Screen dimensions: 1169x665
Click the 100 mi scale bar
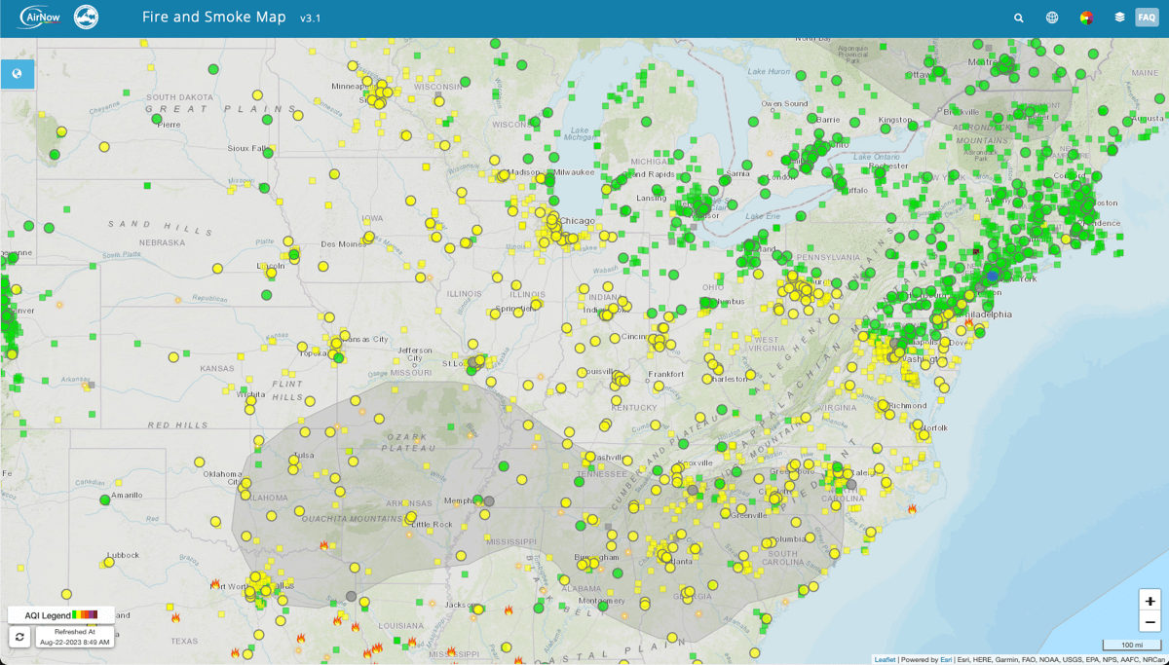point(1131,645)
